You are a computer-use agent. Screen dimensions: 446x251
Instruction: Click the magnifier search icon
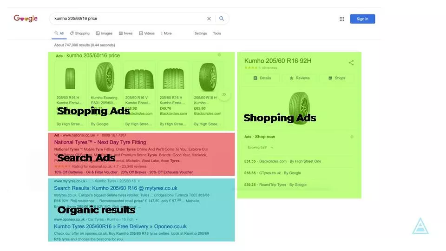tap(222, 19)
